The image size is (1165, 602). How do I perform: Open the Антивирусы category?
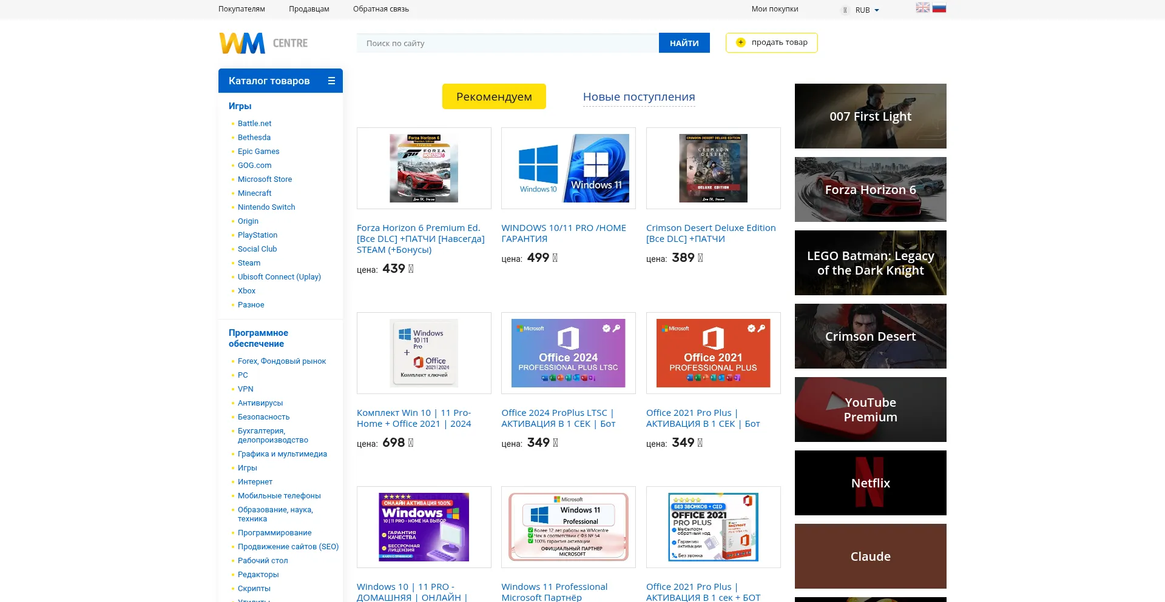(260, 403)
